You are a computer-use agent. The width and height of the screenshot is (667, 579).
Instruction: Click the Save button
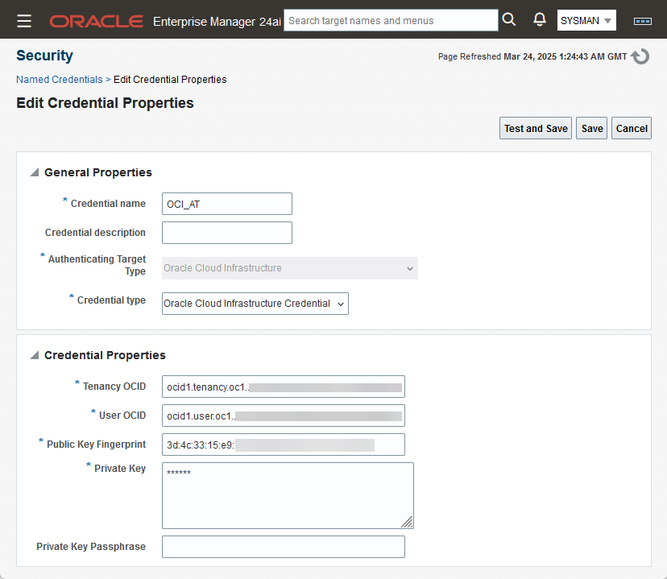(592, 128)
